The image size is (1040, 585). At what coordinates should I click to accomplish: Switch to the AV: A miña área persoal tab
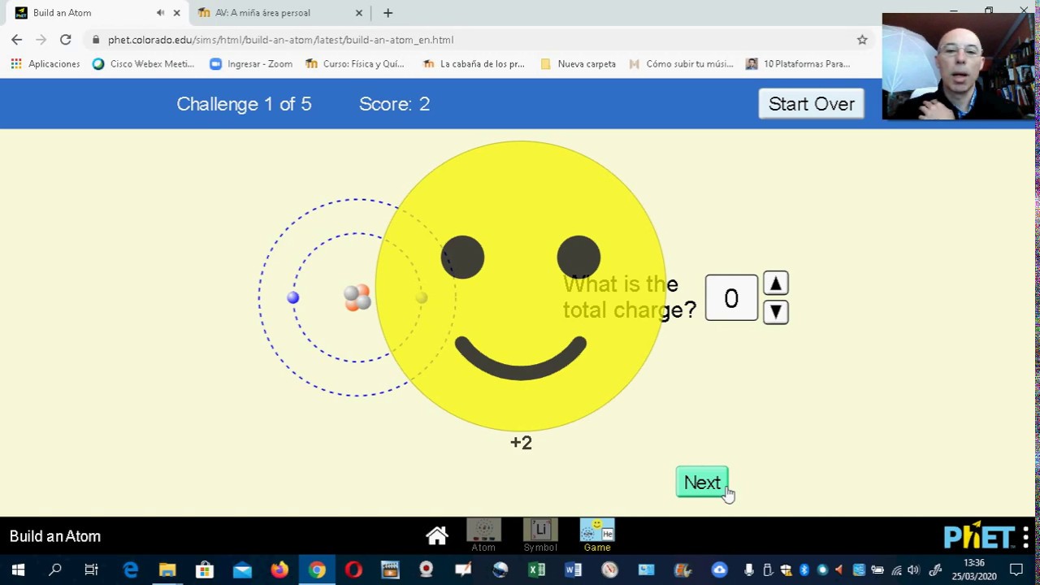point(262,13)
